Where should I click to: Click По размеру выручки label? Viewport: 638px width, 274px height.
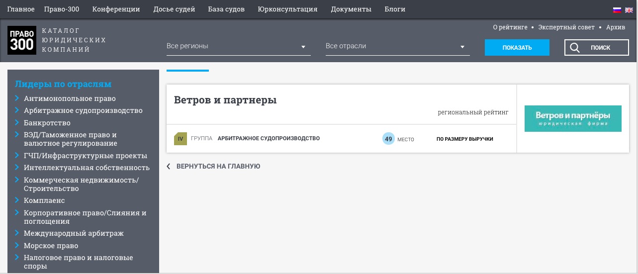pos(465,139)
